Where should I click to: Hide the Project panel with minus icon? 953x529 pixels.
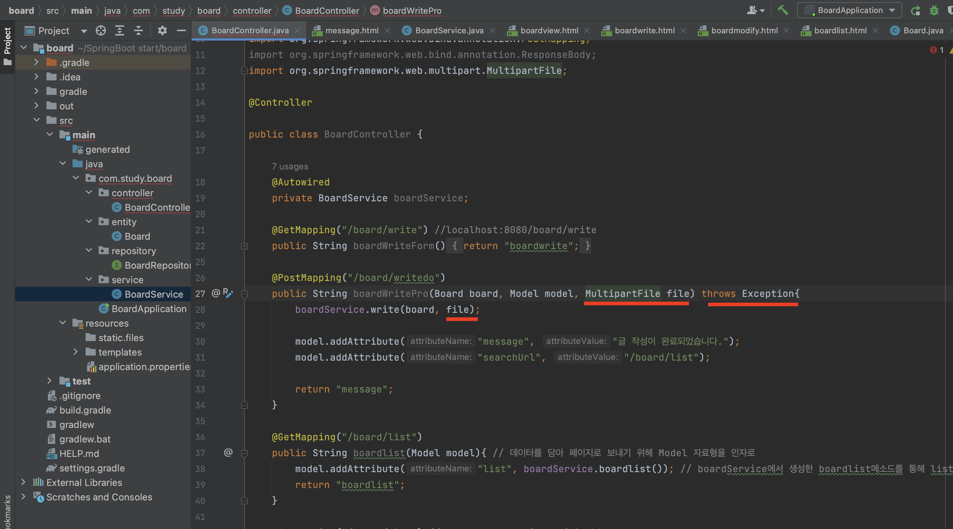pyautogui.click(x=181, y=31)
